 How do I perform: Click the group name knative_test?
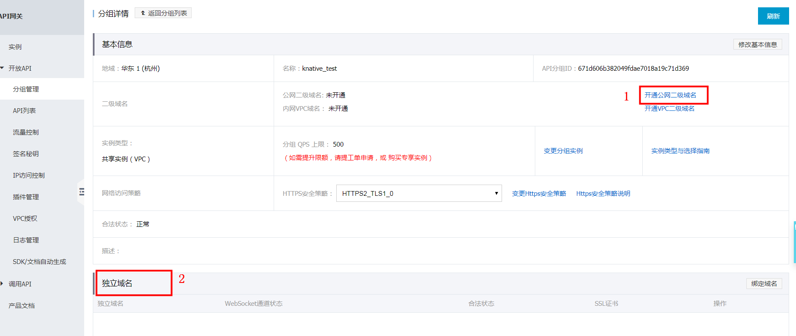(319, 68)
